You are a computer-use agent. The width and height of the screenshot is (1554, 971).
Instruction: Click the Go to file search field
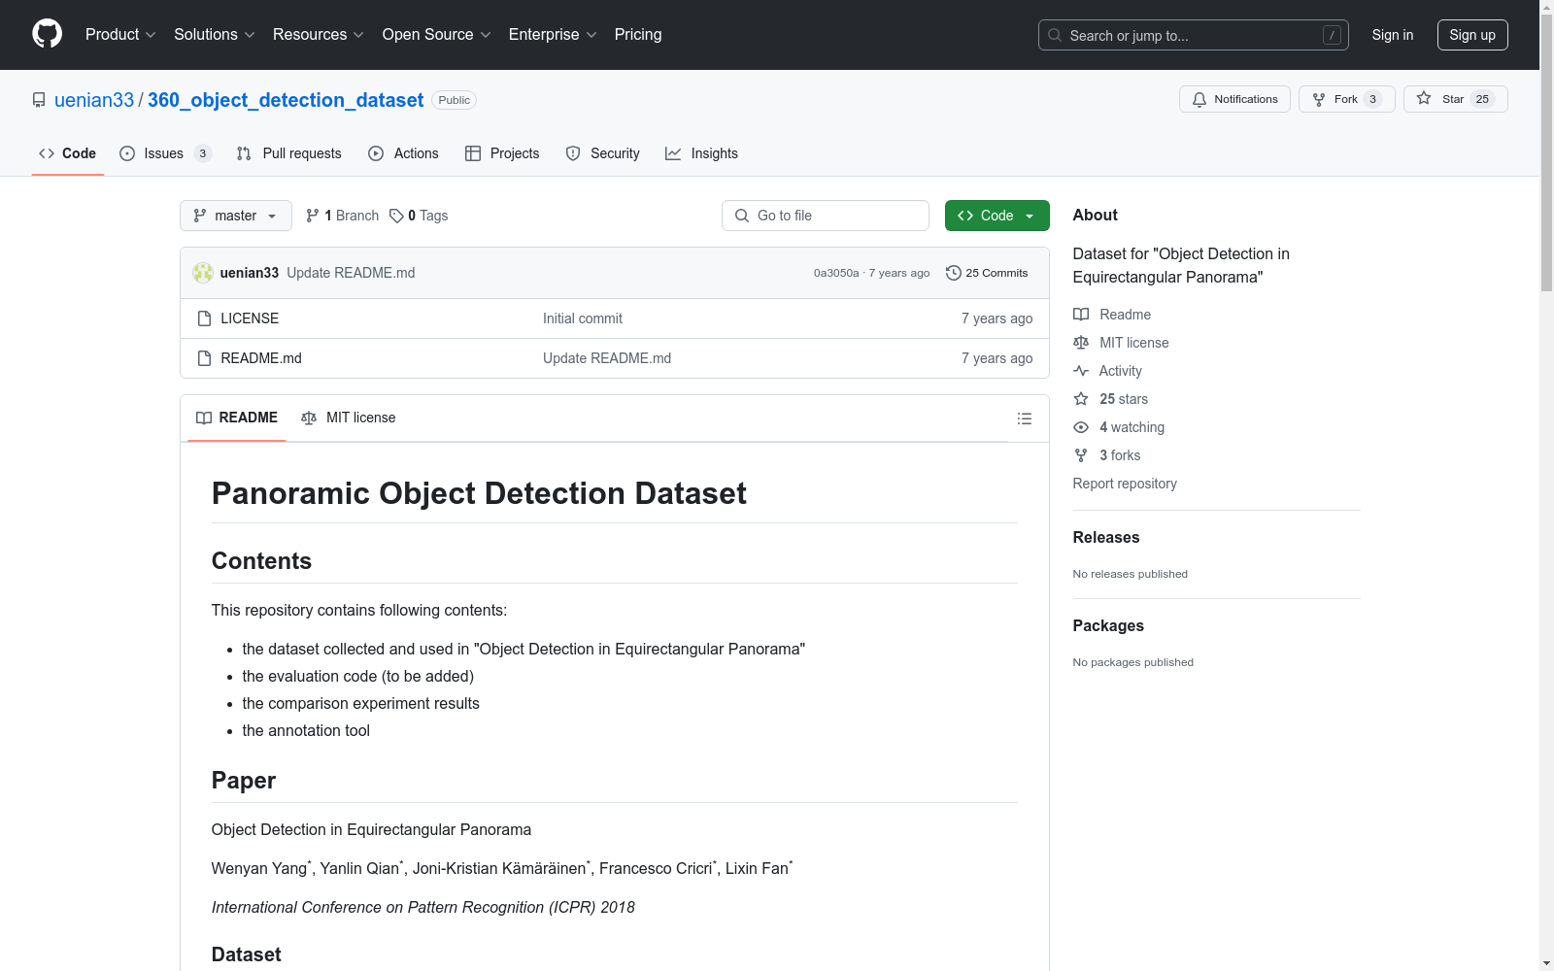tap(826, 216)
